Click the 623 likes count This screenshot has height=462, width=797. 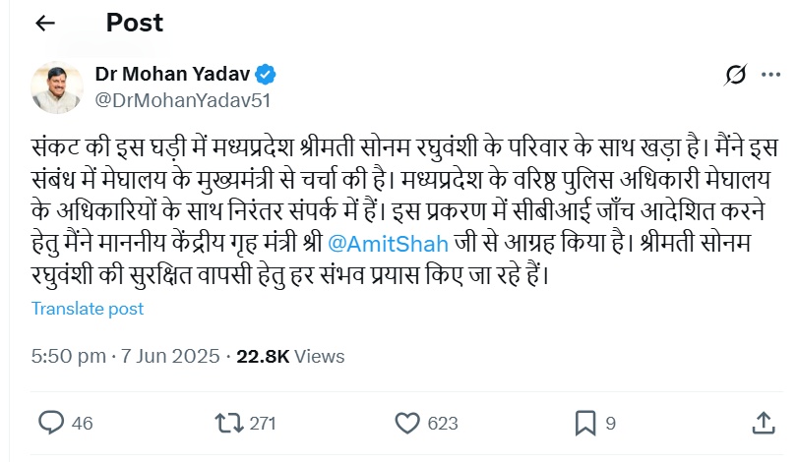point(444,424)
